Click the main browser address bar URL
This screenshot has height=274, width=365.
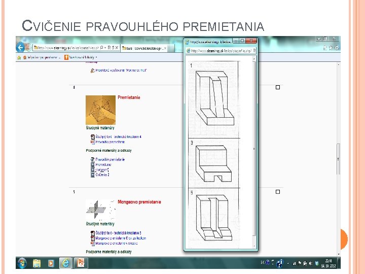tap(68, 48)
